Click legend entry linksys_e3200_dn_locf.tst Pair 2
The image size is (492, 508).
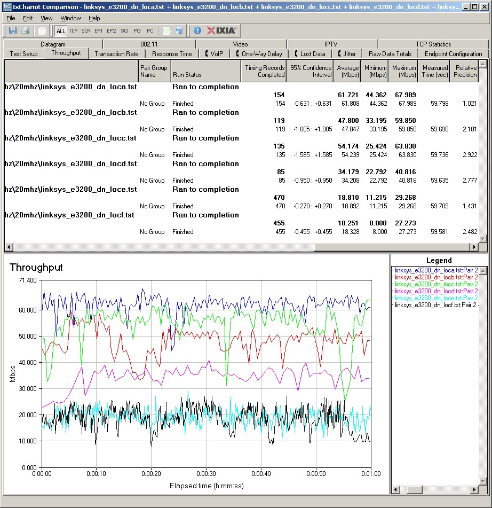point(435,305)
